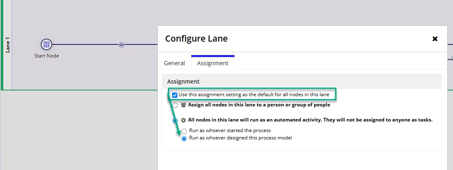The height and width of the screenshot is (170, 453).
Task: Close the Configure Lane dialog
Action: coord(435,39)
